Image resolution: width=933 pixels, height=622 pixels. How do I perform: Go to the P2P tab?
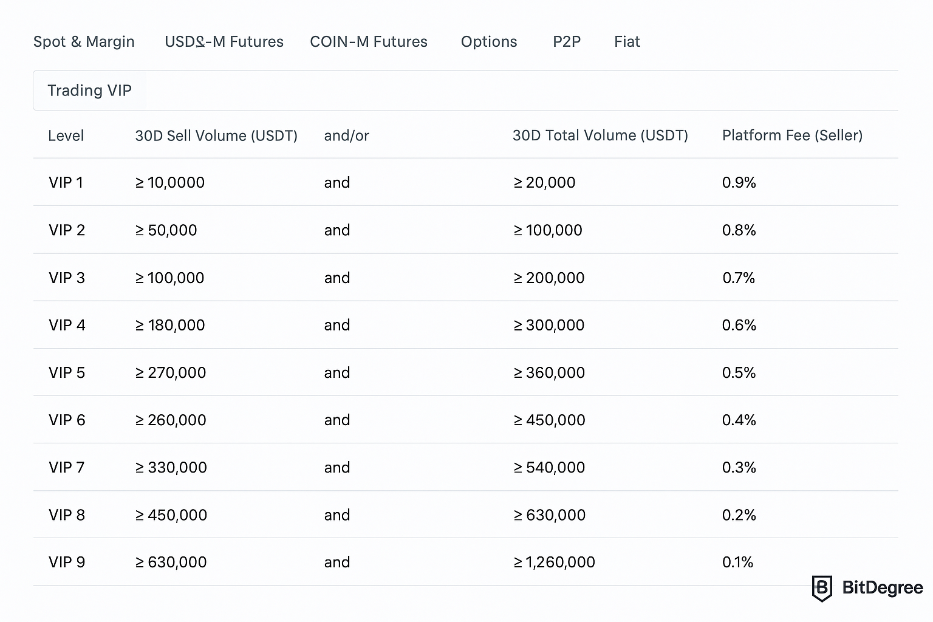coord(567,41)
